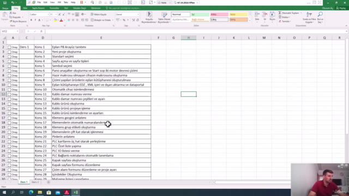This screenshot has height=196, width=349.
Task: Switch to the Sayfa Düzeni tab
Action: click(38, 8)
